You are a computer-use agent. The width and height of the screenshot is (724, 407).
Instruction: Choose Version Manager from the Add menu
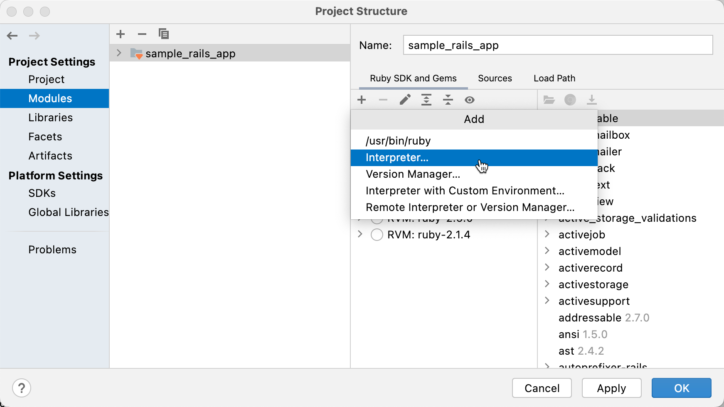tap(413, 174)
